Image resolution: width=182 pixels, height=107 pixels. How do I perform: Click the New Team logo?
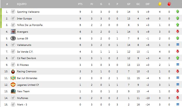(13, 91)
